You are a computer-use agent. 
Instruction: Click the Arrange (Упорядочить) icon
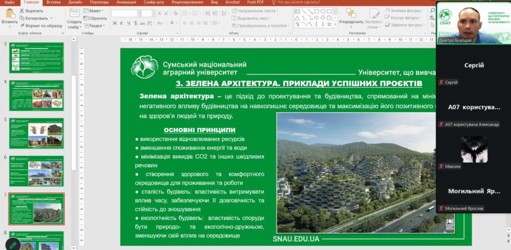350,13
